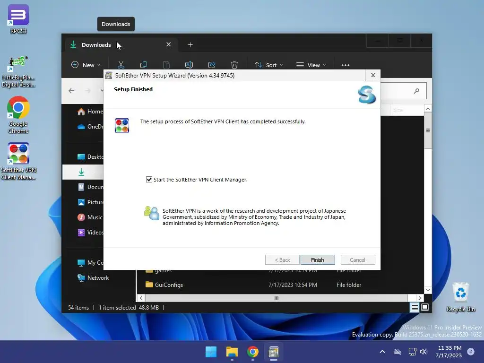Click the installer icon on the taskbar
The image size is (484, 363).
point(274,352)
